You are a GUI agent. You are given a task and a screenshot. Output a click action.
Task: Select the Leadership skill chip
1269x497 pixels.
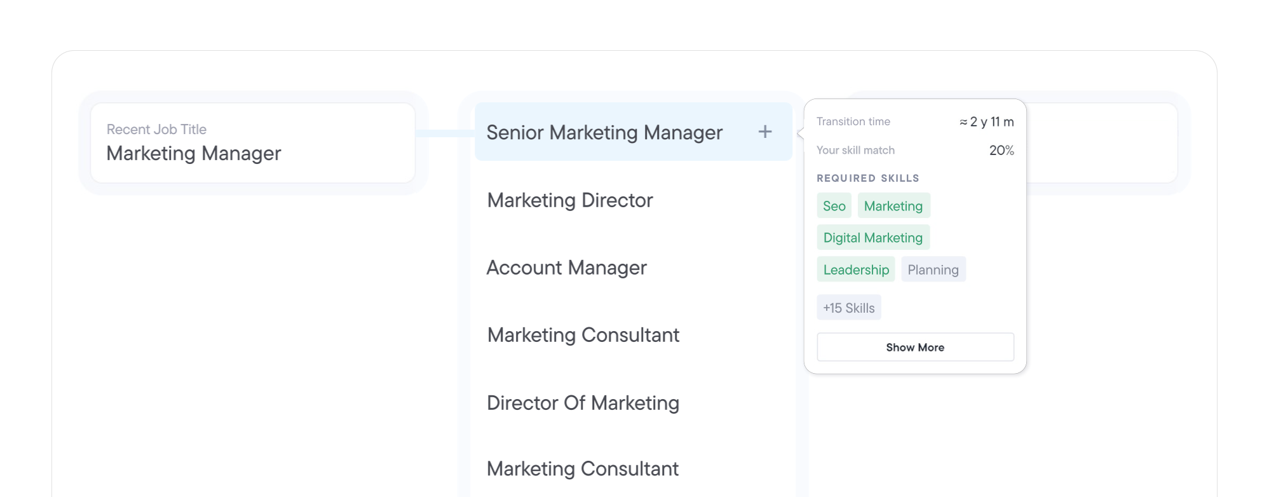click(855, 269)
